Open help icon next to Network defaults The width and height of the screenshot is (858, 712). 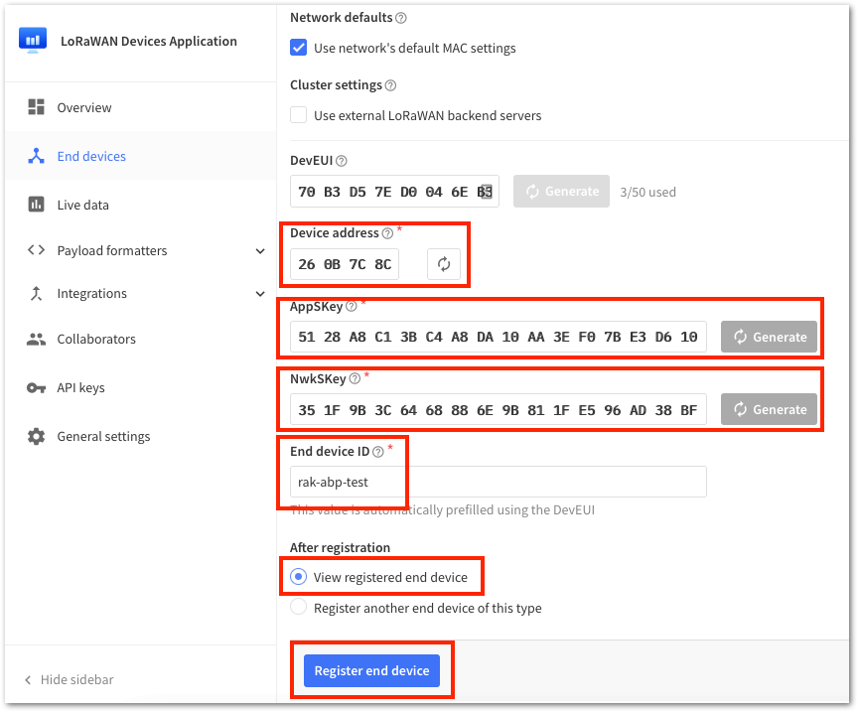(x=400, y=18)
